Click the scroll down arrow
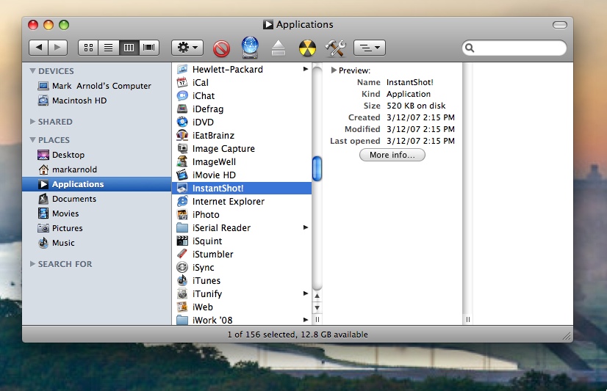 (x=317, y=308)
